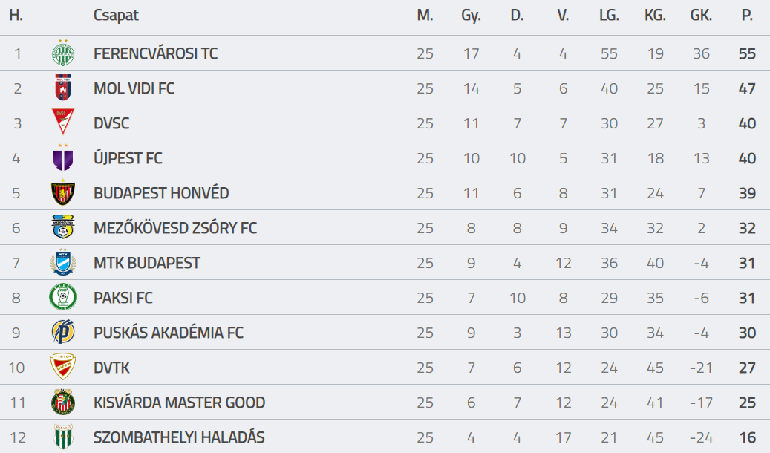770x453 pixels.
Task: Click the MOL Vidi FC crest
Action: click(63, 88)
